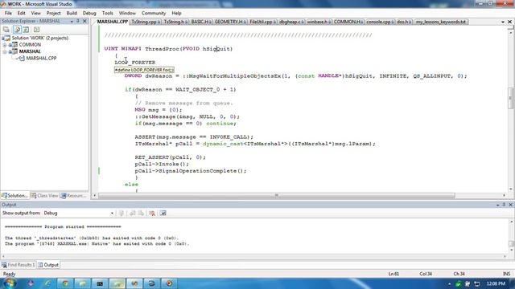Image resolution: width=515 pixels, height=289 pixels.
Task: Switch to the TsString.cpp editor tab
Action: point(146,22)
